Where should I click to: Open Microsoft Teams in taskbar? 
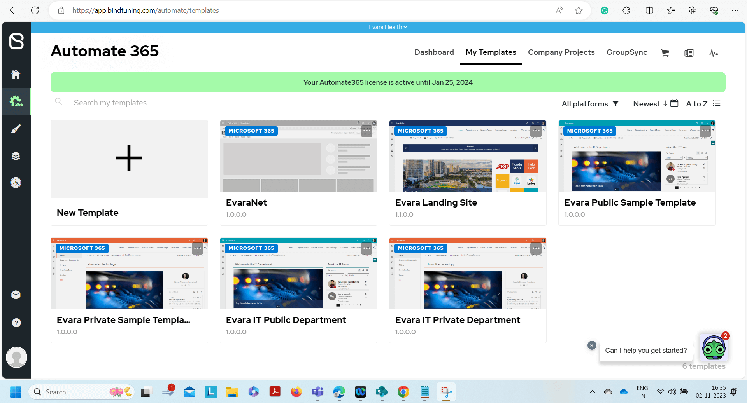(x=317, y=392)
